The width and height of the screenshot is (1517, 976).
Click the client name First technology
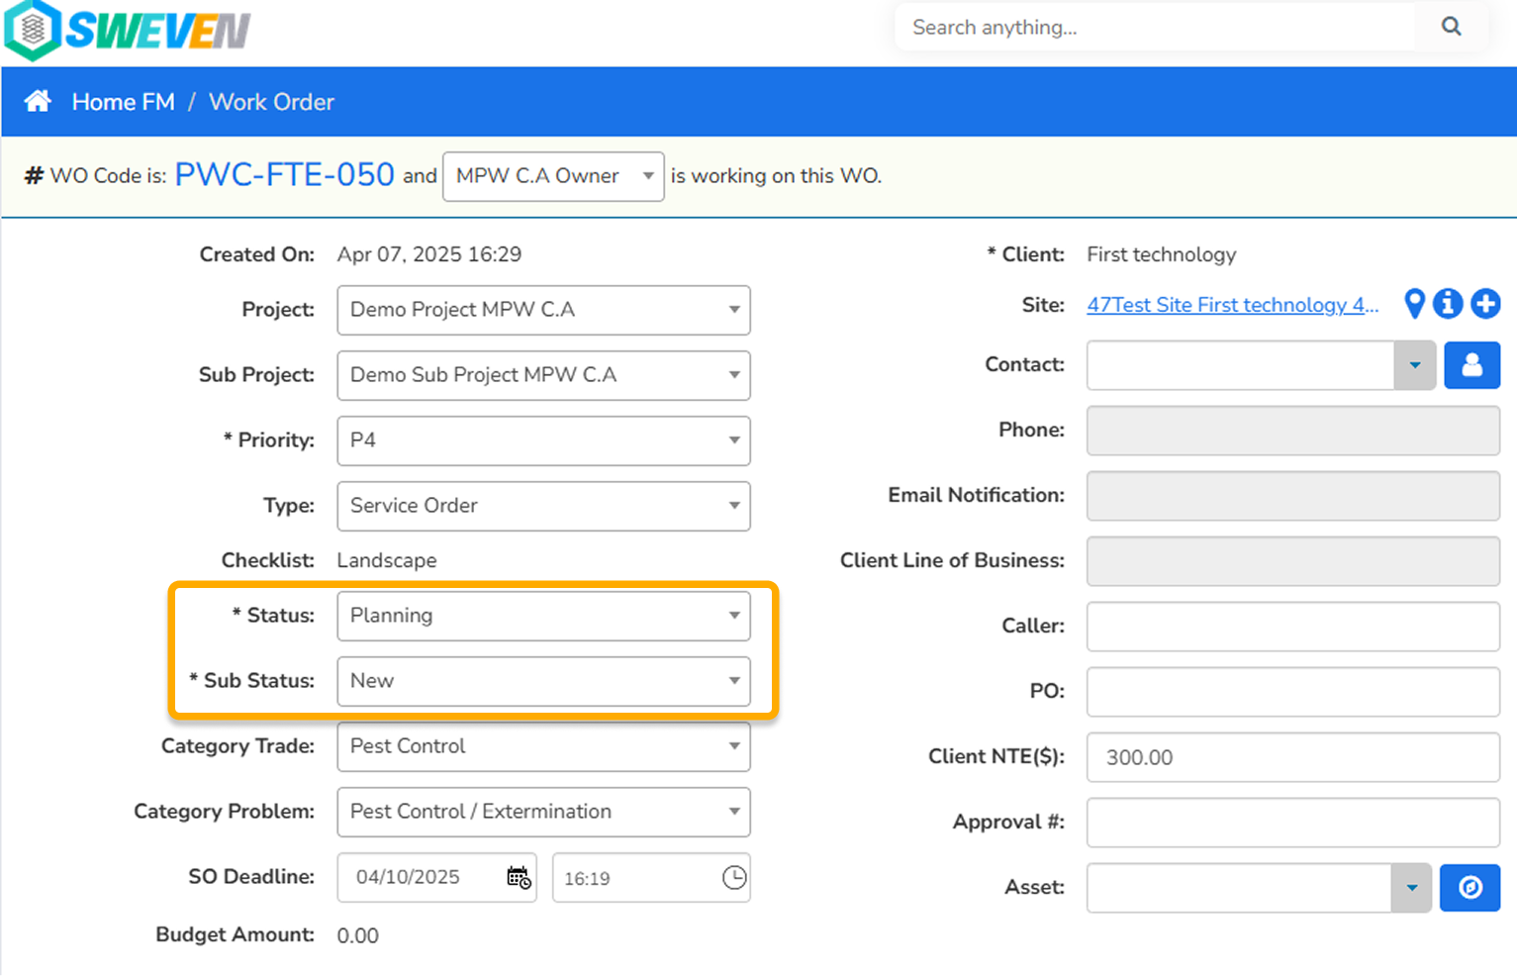pos(1161,254)
